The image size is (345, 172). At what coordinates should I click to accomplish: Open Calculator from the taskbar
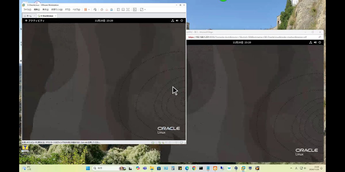(x=173, y=168)
